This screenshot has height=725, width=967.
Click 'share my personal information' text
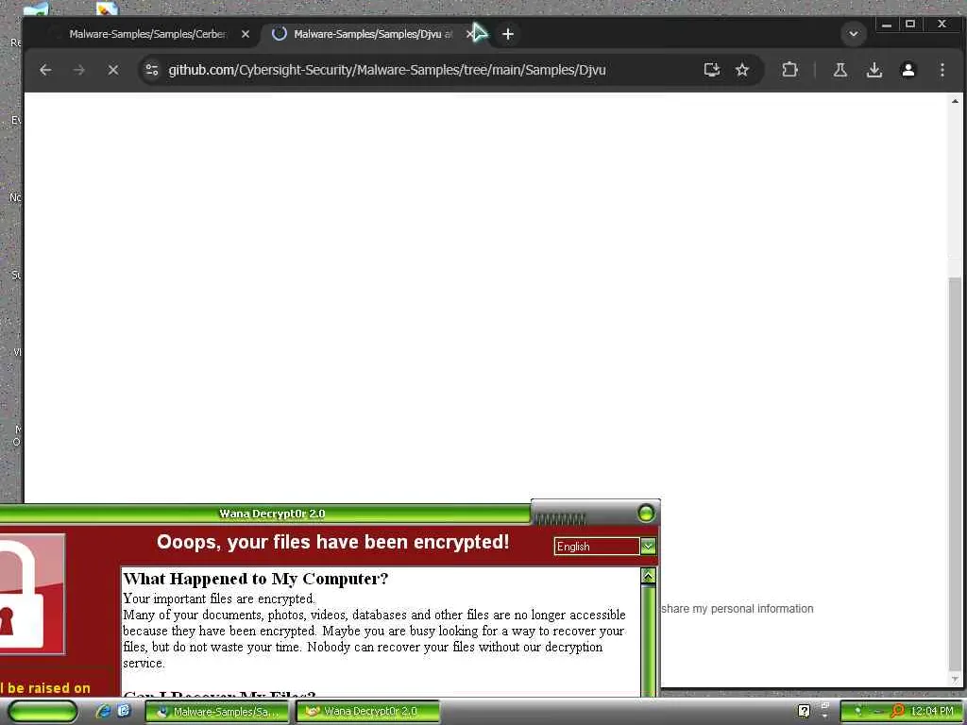tap(737, 609)
